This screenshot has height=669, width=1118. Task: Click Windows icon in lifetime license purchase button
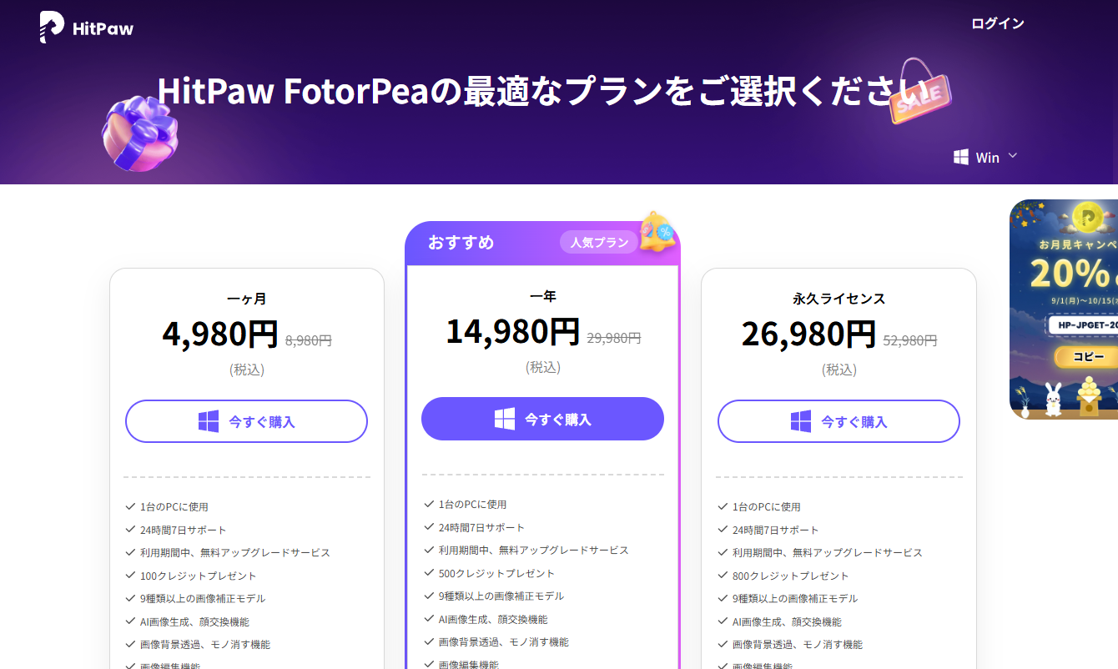pyautogui.click(x=801, y=421)
